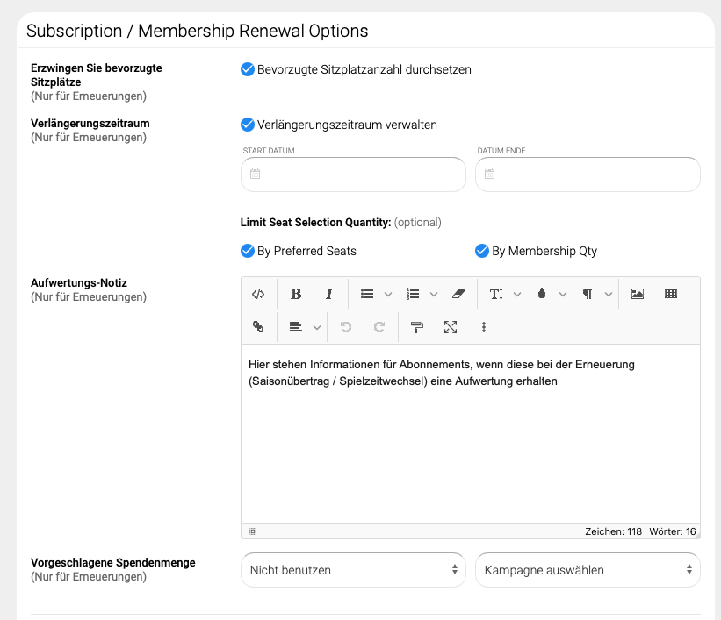Toggle bold formatting
Screen dimensions: 721x620
pos(296,294)
